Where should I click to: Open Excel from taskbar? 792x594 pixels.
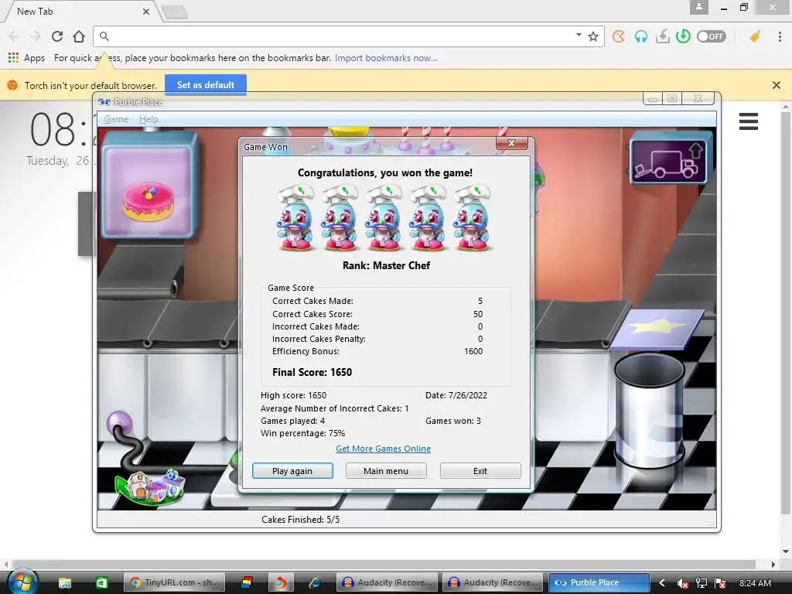101,582
